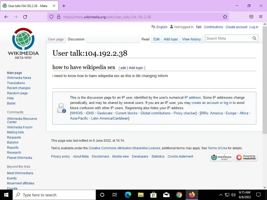Image resolution: width=267 pixels, height=200 pixels.
Task: Open the Add topic tab
Action: [x=171, y=39]
